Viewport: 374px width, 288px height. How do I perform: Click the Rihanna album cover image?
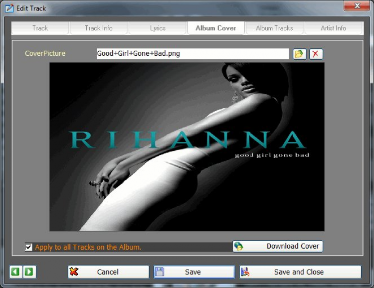pos(187,147)
